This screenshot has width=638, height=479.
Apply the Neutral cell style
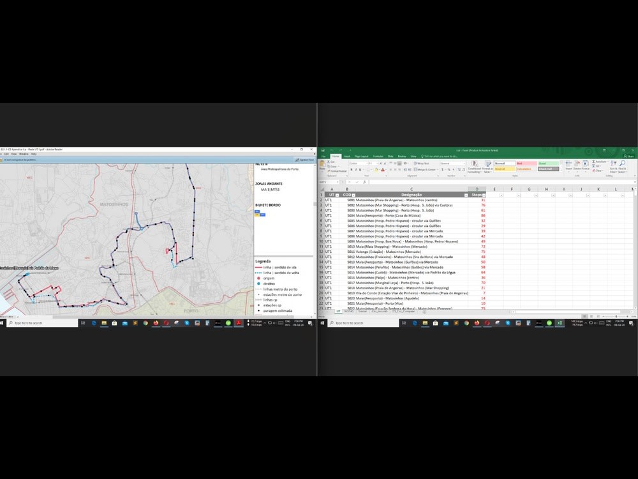click(505, 169)
